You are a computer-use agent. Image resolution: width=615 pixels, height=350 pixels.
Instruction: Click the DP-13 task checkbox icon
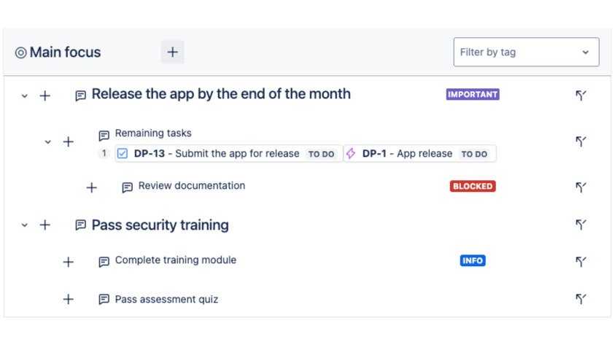pos(123,154)
